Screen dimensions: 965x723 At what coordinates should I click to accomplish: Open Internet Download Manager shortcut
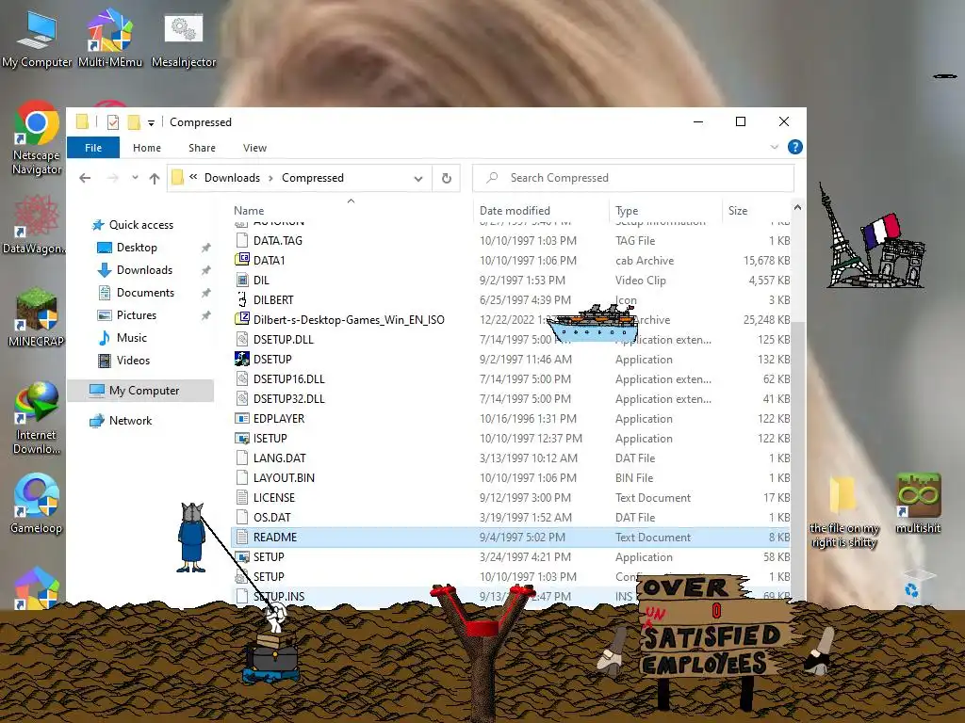[x=37, y=418]
